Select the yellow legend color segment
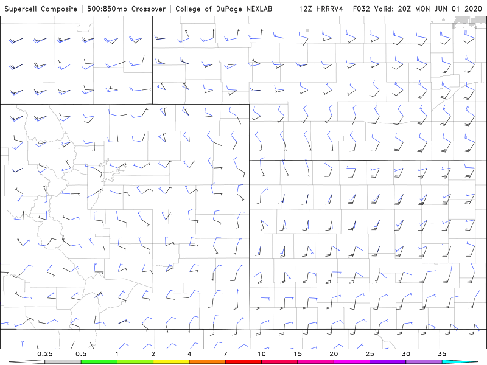487x365 pixels. coord(171,362)
